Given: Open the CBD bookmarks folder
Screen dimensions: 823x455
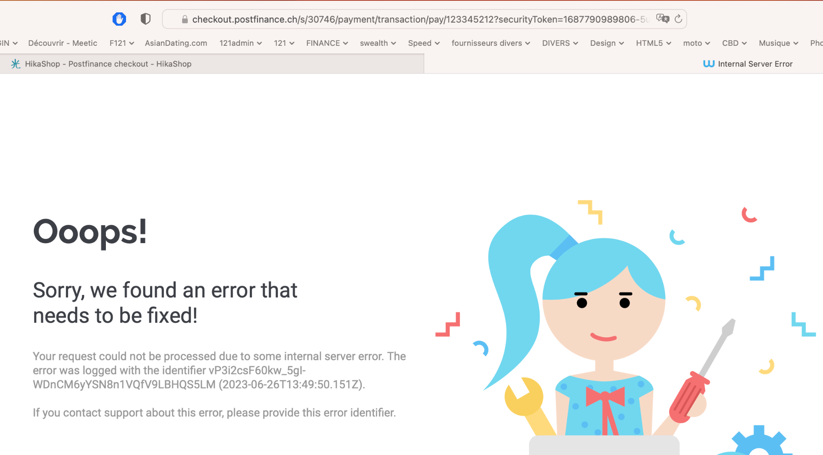Looking at the screenshot, I should tap(735, 43).
